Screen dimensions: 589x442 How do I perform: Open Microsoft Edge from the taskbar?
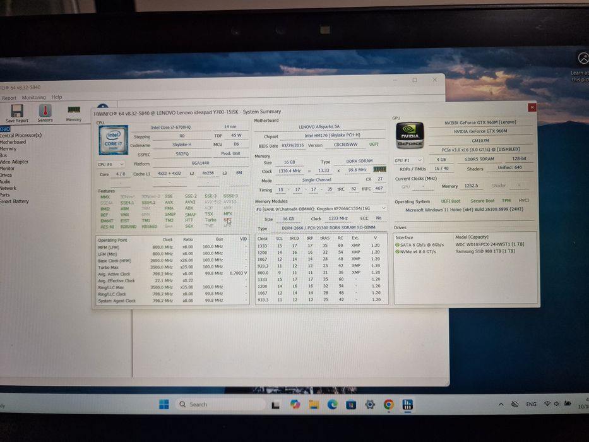point(333,404)
